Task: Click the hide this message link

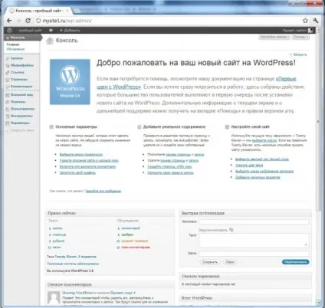Action: (x=103, y=191)
